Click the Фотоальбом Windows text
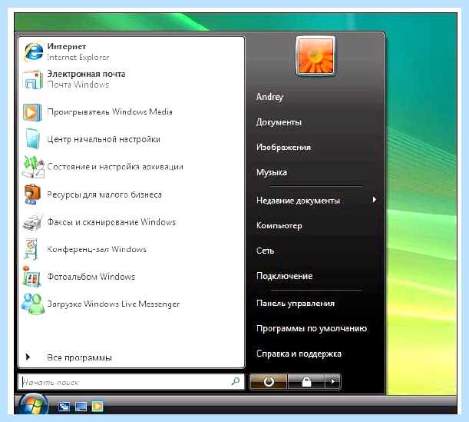This screenshot has width=469, height=422. tap(91, 277)
